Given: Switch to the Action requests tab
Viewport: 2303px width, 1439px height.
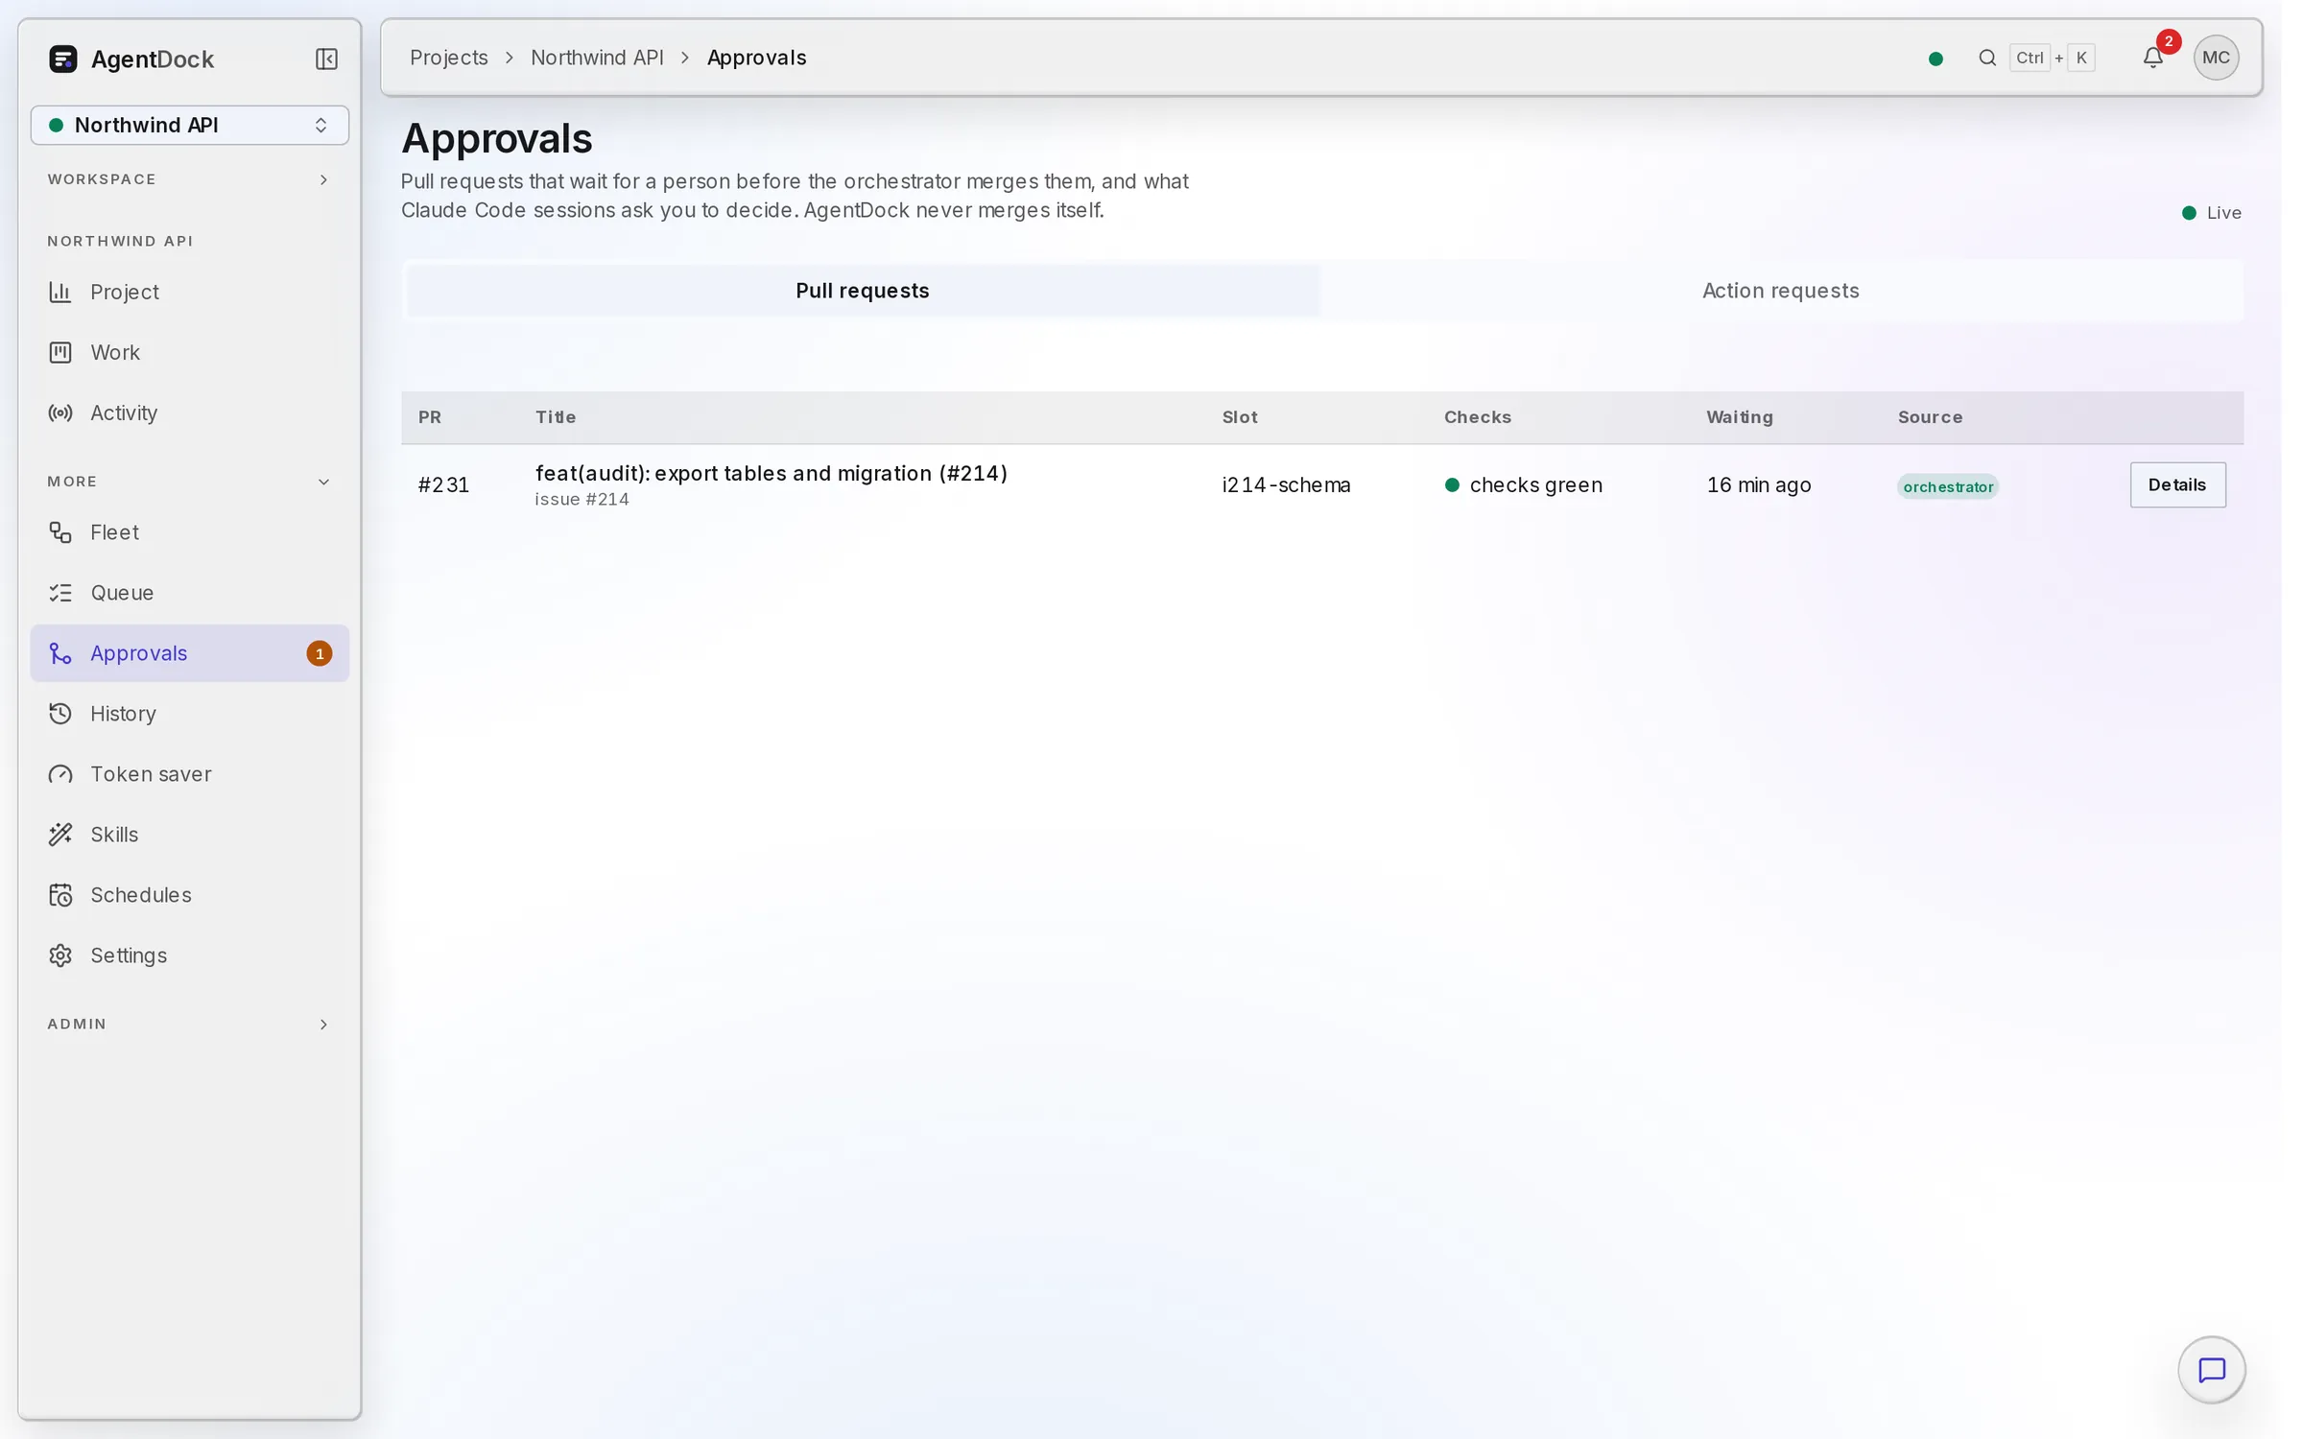Looking at the screenshot, I should click(x=1780, y=291).
